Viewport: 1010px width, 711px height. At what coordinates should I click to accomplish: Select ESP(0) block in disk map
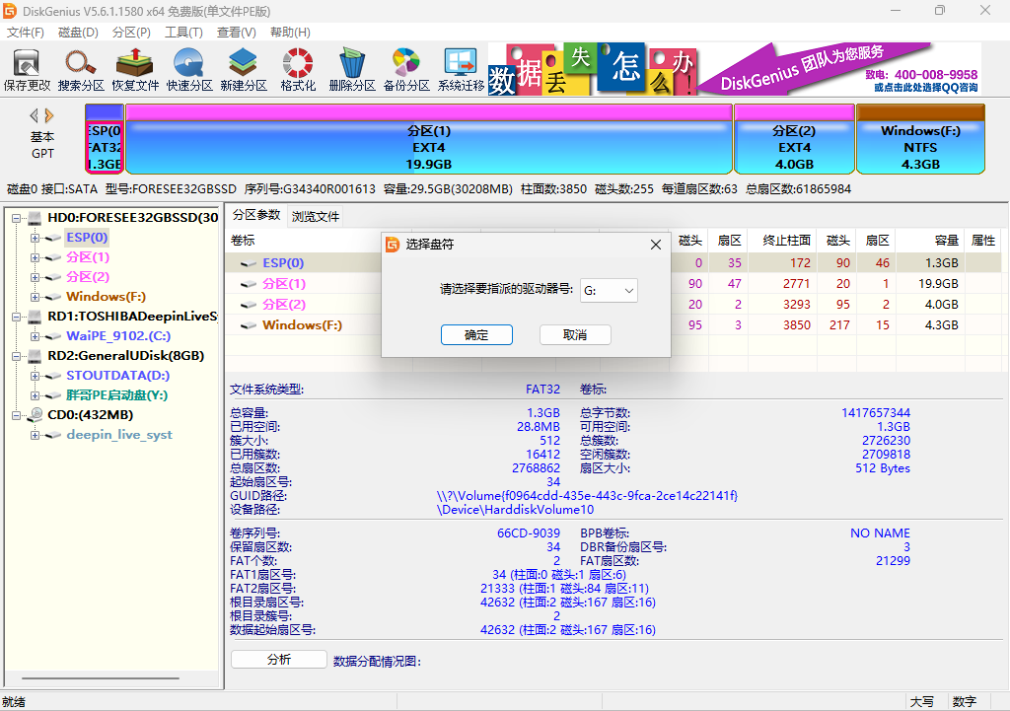click(x=105, y=139)
